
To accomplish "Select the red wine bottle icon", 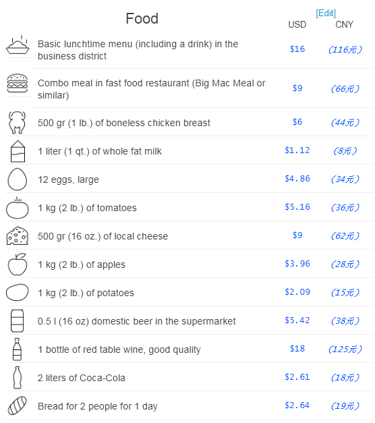I will (18, 349).
